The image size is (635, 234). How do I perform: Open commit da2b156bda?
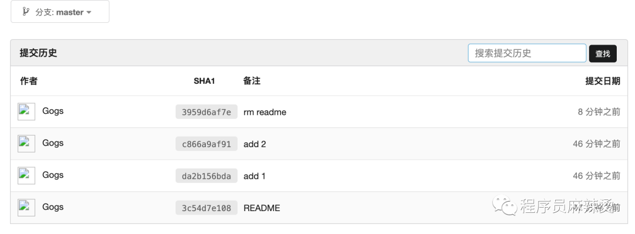(206, 176)
